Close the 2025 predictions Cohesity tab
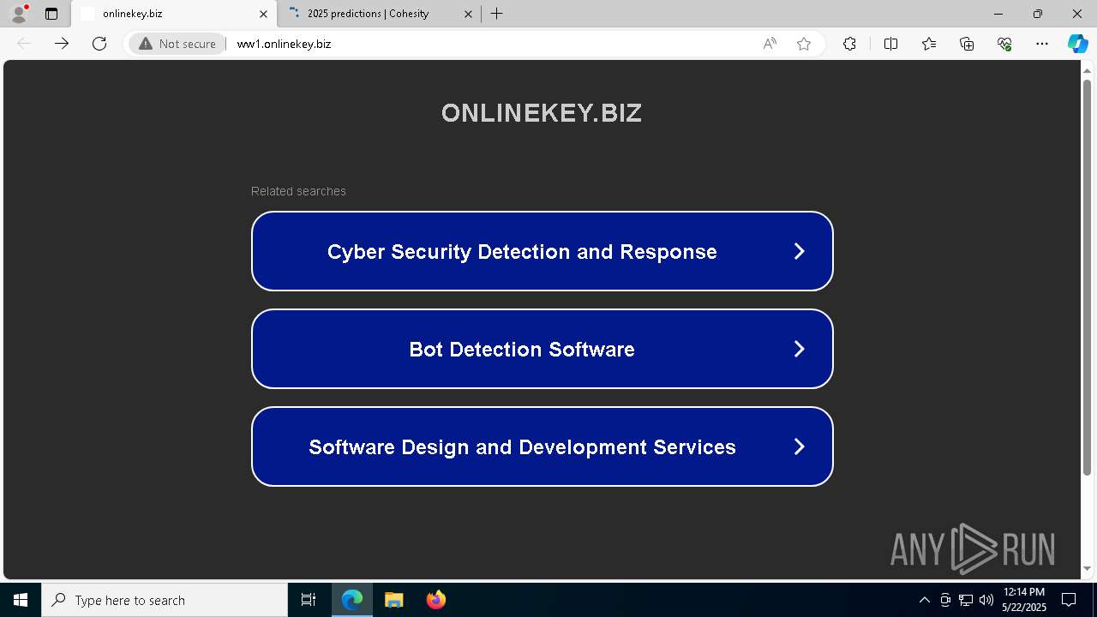The height and width of the screenshot is (617, 1097). click(468, 14)
